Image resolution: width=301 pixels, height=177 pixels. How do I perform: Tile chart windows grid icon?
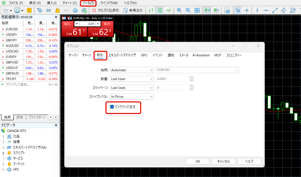pos(197,10)
